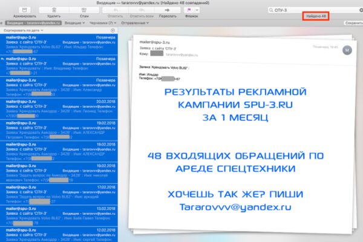
Task: Open the Сортировать по дате sort menu
Action: click(x=24, y=30)
